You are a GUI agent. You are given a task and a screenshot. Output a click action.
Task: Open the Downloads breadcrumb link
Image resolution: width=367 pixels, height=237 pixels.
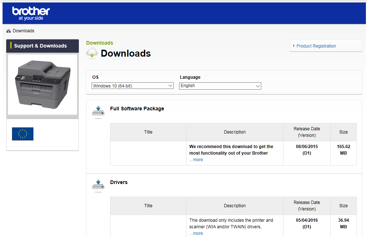click(x=23, y=31)
